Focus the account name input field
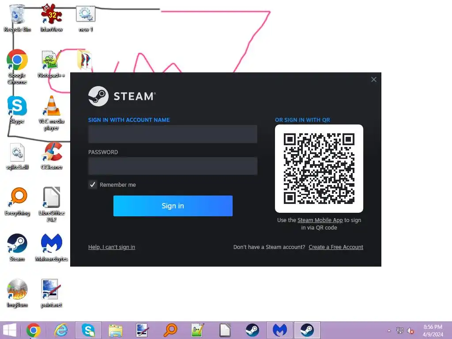452x339 pixels. [173, 134]
